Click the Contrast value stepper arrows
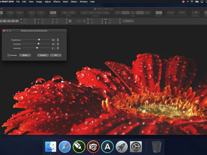Viewport: 207px width, 155px height. [58, 44]
